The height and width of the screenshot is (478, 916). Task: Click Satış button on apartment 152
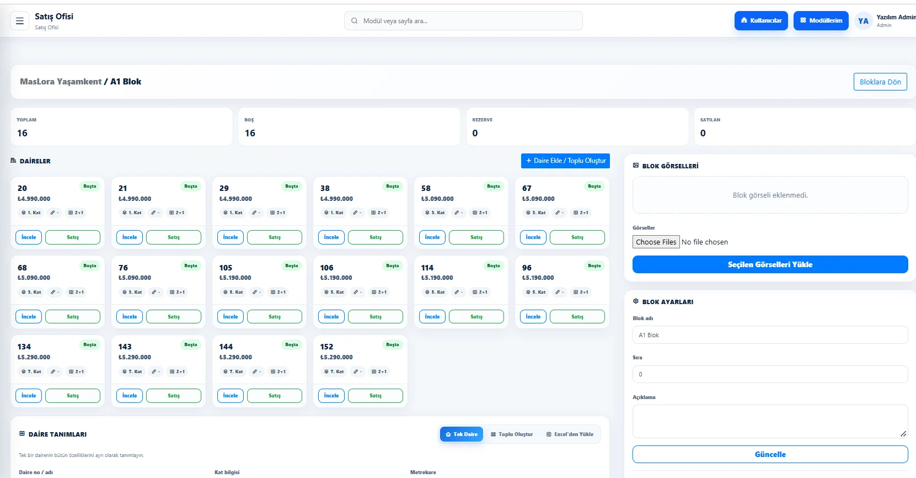pos(376,396)
